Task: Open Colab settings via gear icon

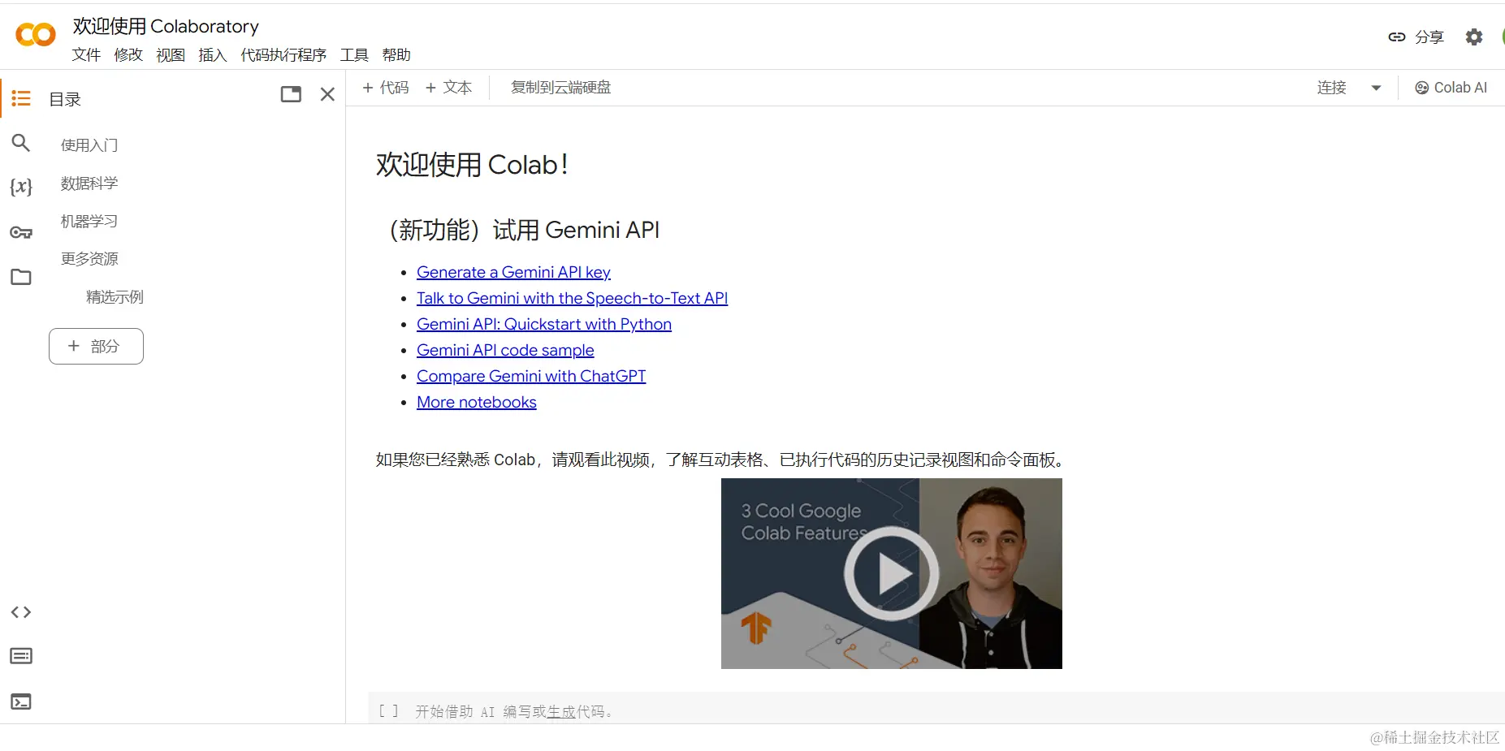Action: coord(1475,37)
